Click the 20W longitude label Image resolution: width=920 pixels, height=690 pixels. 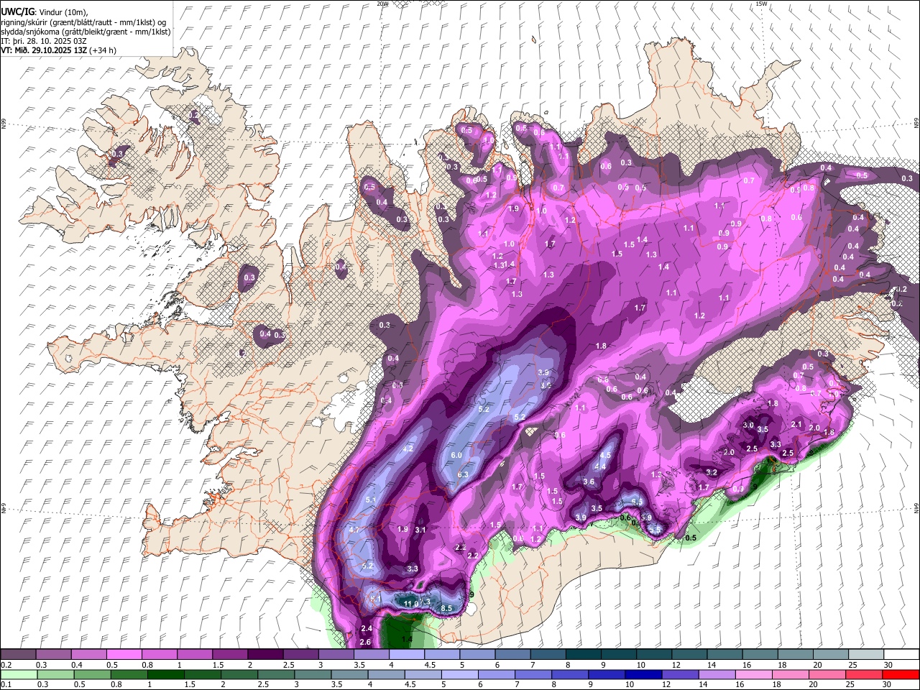coord(382,4)
